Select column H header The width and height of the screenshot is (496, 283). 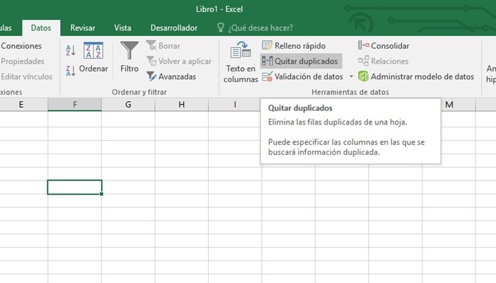coord(182,105)
